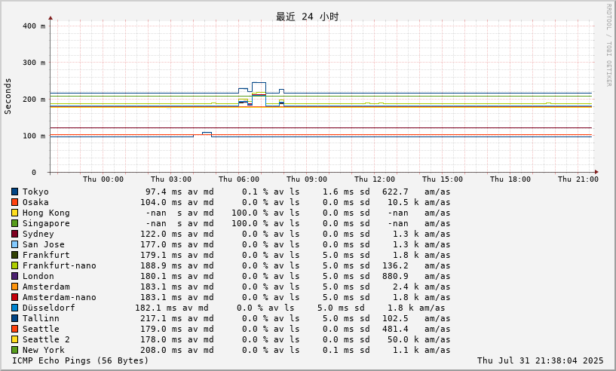This screenshot has height=371, width=616.
Task: Click the Seattle 2 yellow legend swatch
Action: 14,340
